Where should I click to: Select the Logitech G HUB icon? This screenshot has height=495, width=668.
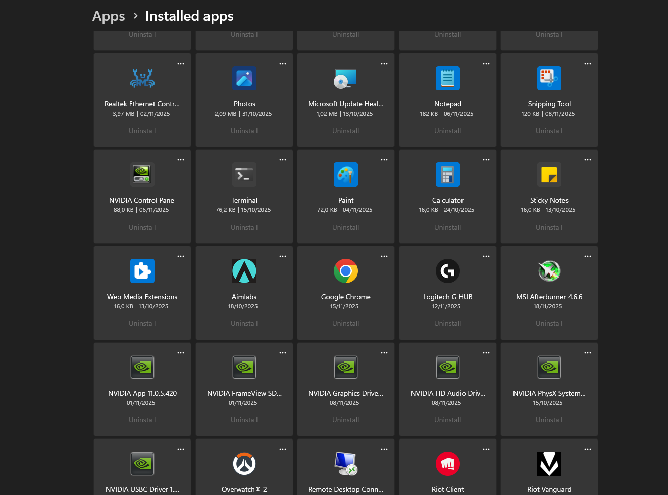[x=448, y=271]
